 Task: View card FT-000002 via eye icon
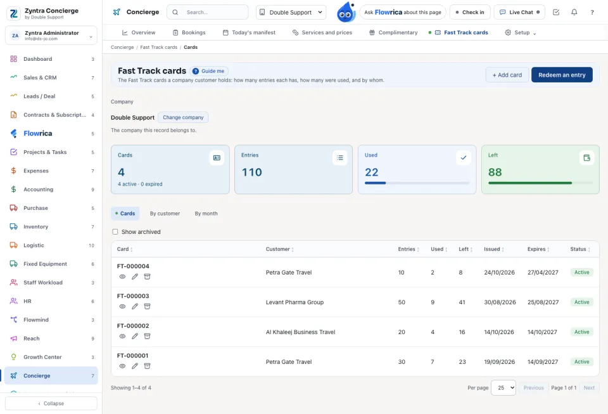click(x=122, y=336)
